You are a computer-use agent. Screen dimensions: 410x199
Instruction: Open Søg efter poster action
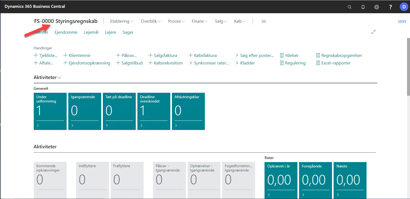point(255,56)
